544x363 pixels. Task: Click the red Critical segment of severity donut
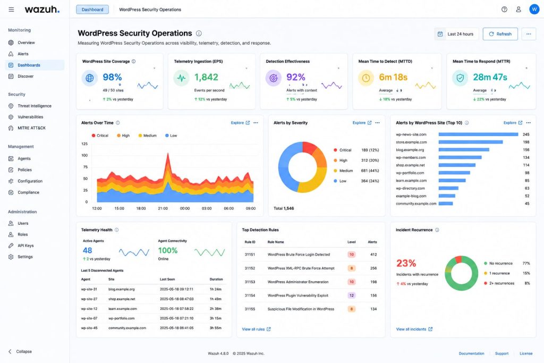[x=309, y=147]
